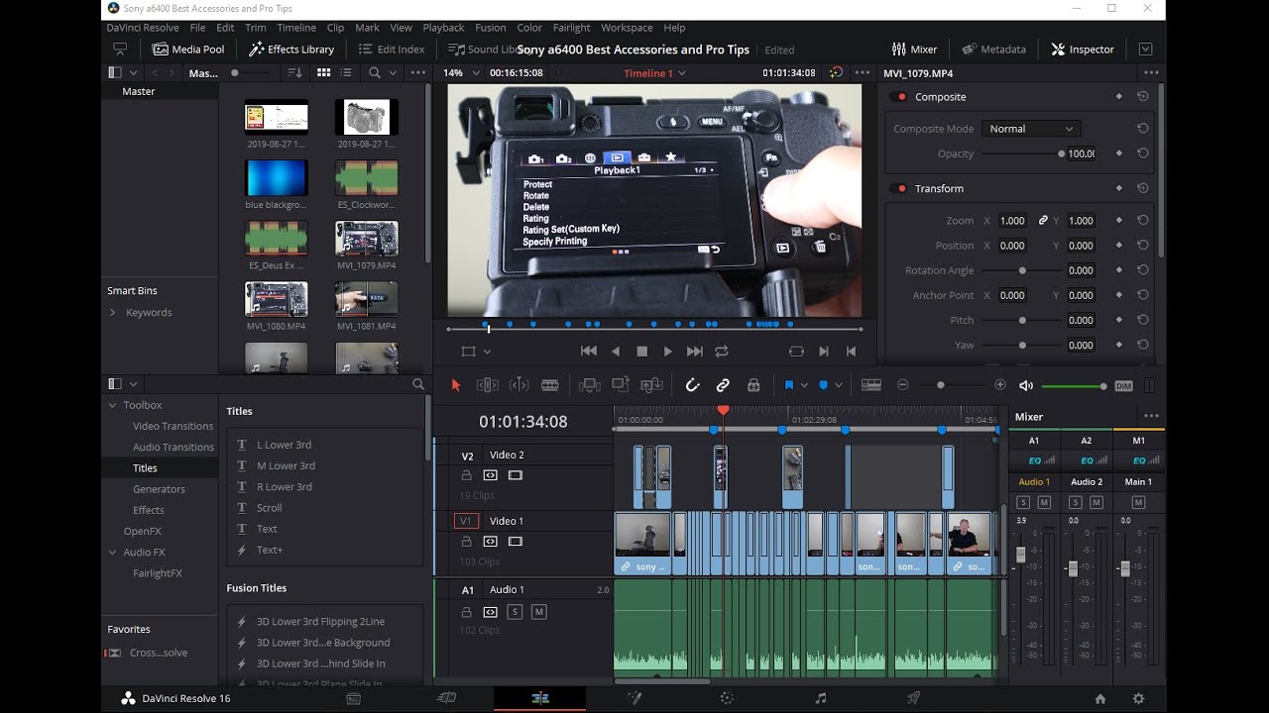This screenshot has width=1269, height=713.
Task: Open the File menu
Action: coord(197,28)
